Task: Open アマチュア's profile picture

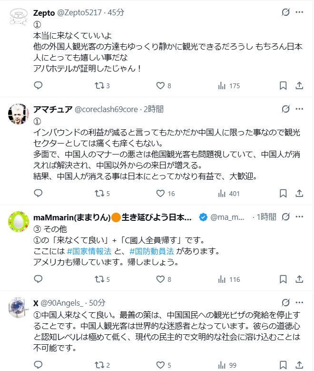Action: pyautogui.click(x=18, y=114)
